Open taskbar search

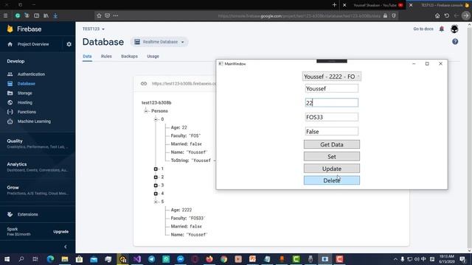21,259
